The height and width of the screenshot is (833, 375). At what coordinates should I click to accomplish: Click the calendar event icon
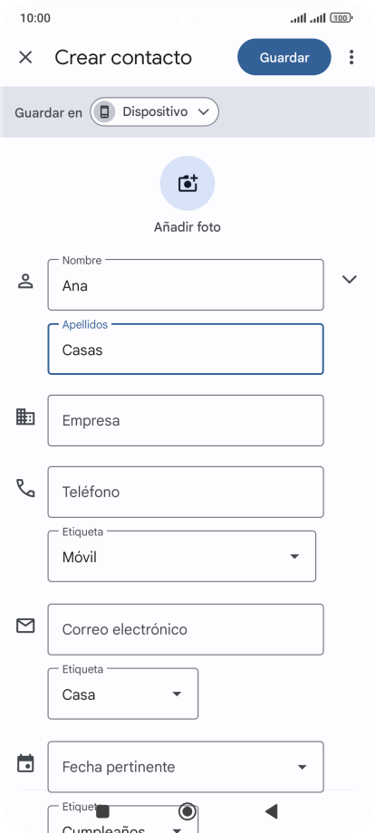pos(25,763)
